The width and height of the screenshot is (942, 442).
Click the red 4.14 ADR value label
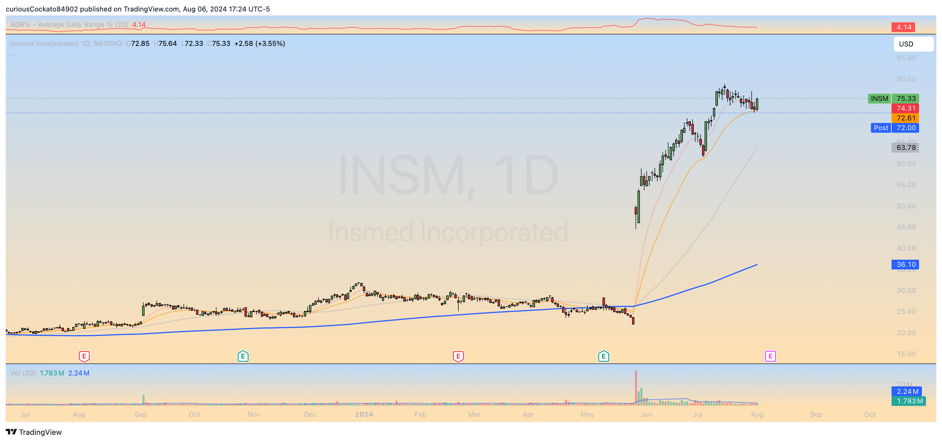click(x=903, y=27)
